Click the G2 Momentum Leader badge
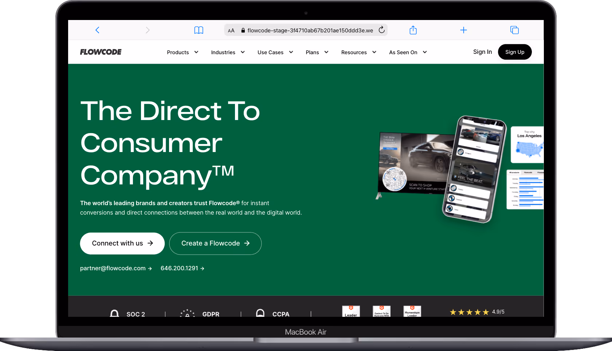The height and width of the screenshot is (351, 612). click(412, 311)
